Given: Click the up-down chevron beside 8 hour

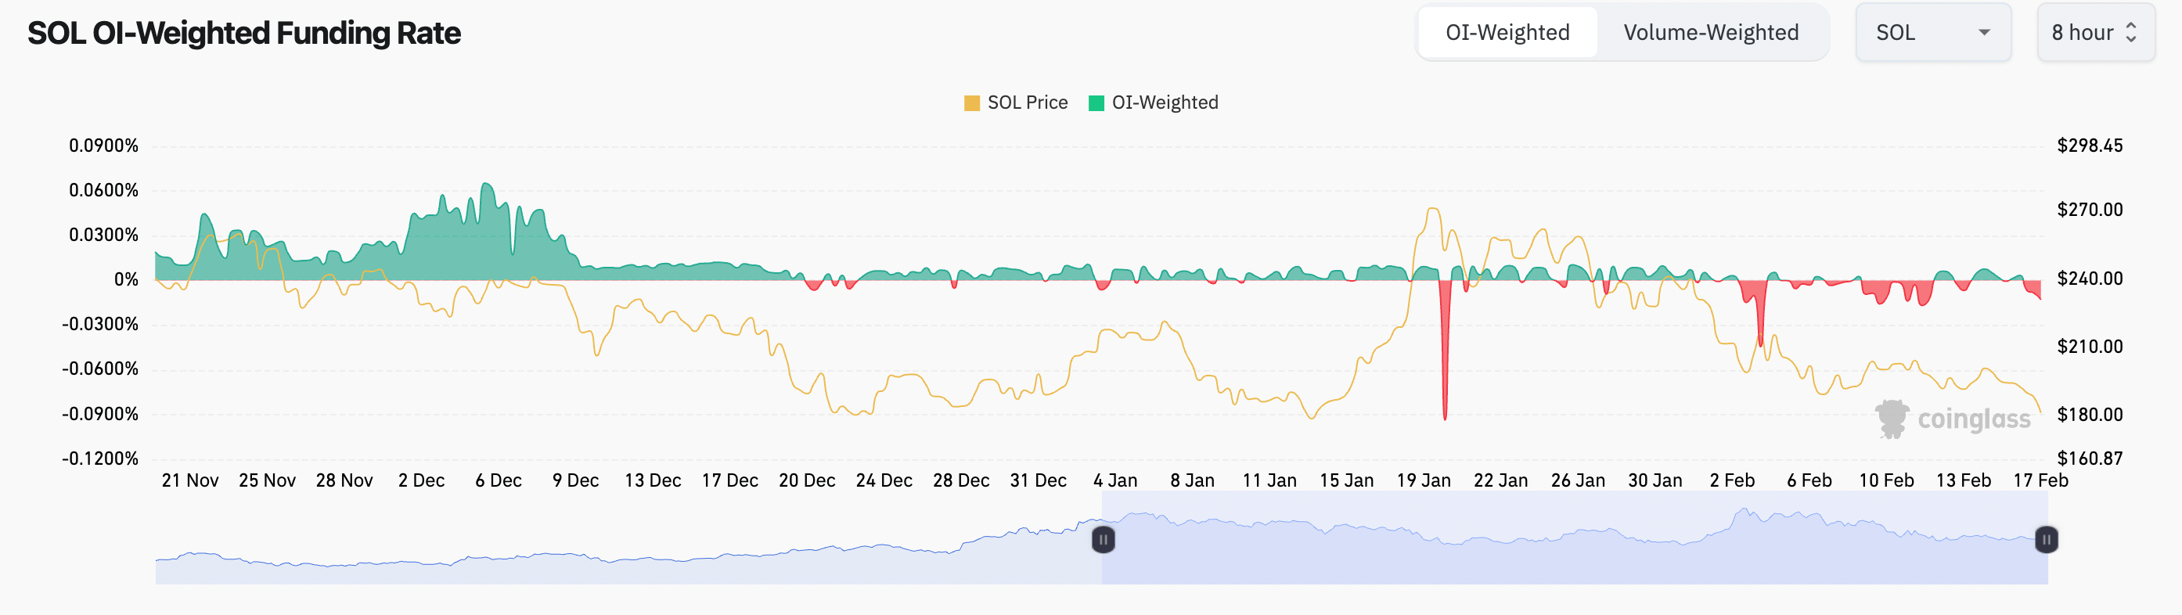Looking at the screenshot, I should click(2132, 32).
